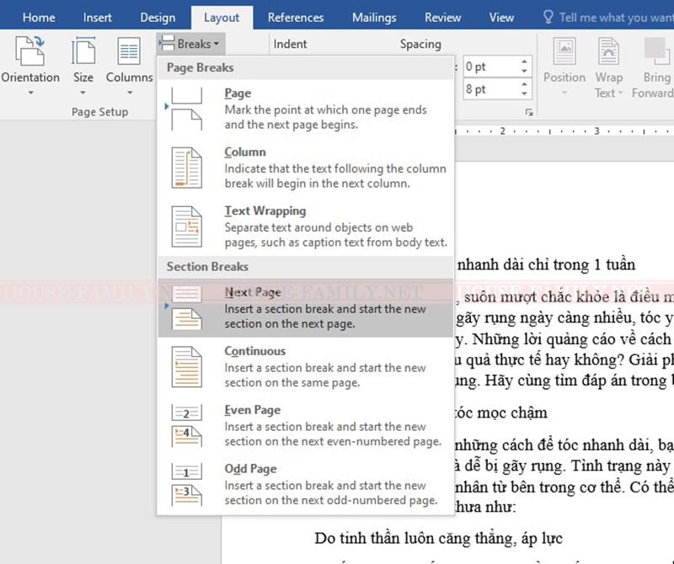Select the Layout tab
674x564 pixels.
[x=222, y=18]
